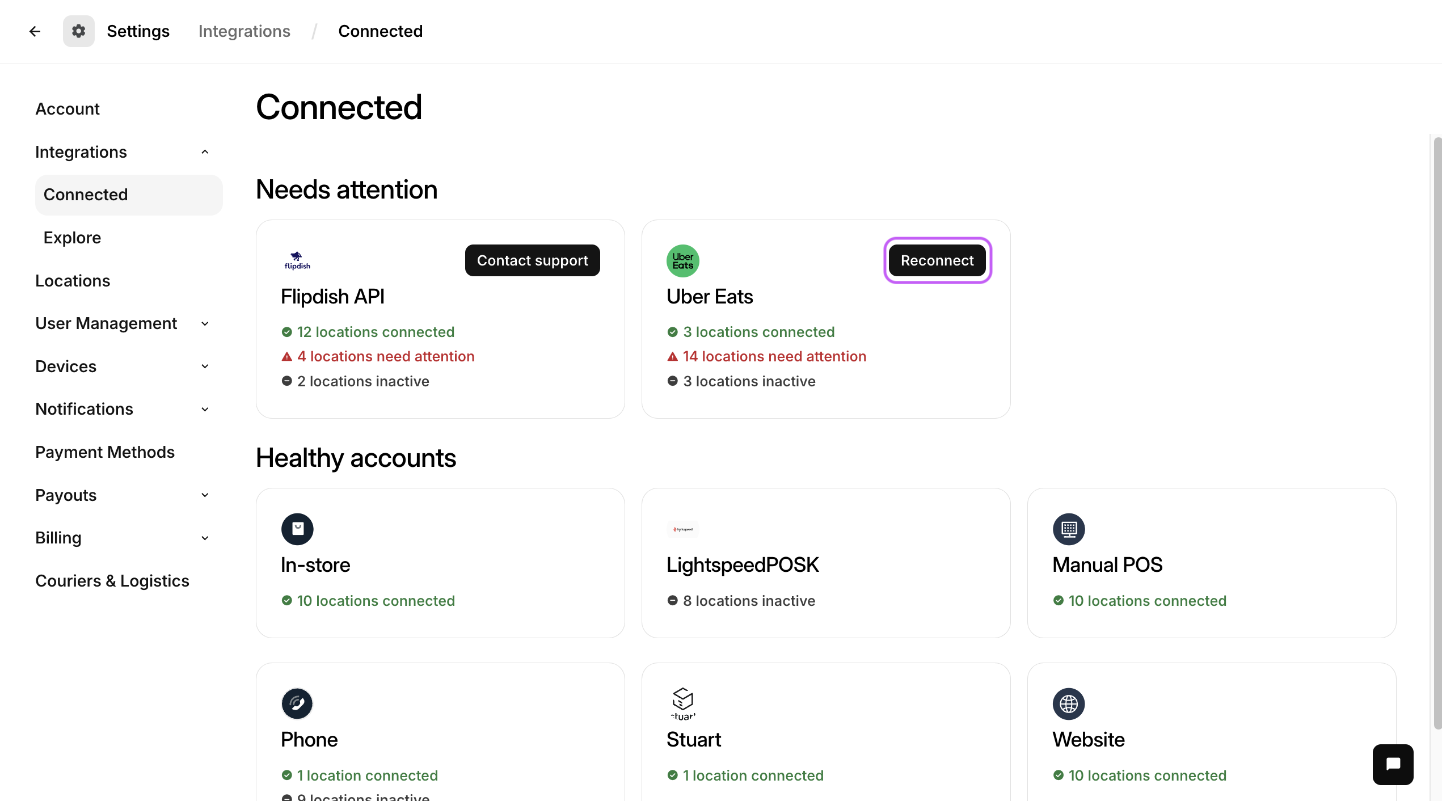Click the In-store shopping bag icon
Viewport: 1442px width, 801px height.
pyautogui.click(x=297, y=529)
